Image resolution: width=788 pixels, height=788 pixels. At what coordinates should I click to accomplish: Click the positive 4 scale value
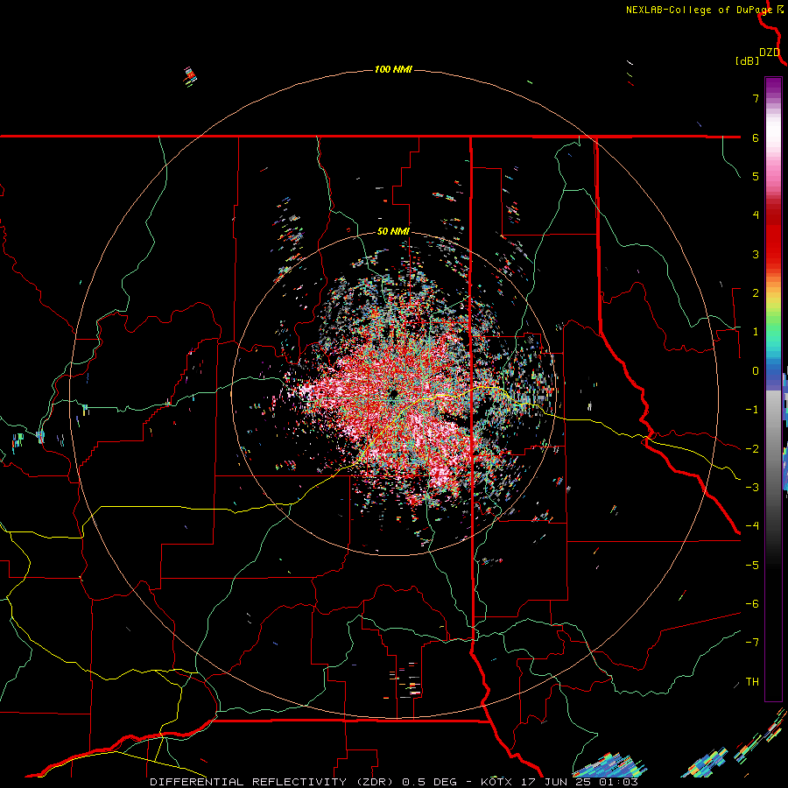pyautogui.click(x=756, y=215)
